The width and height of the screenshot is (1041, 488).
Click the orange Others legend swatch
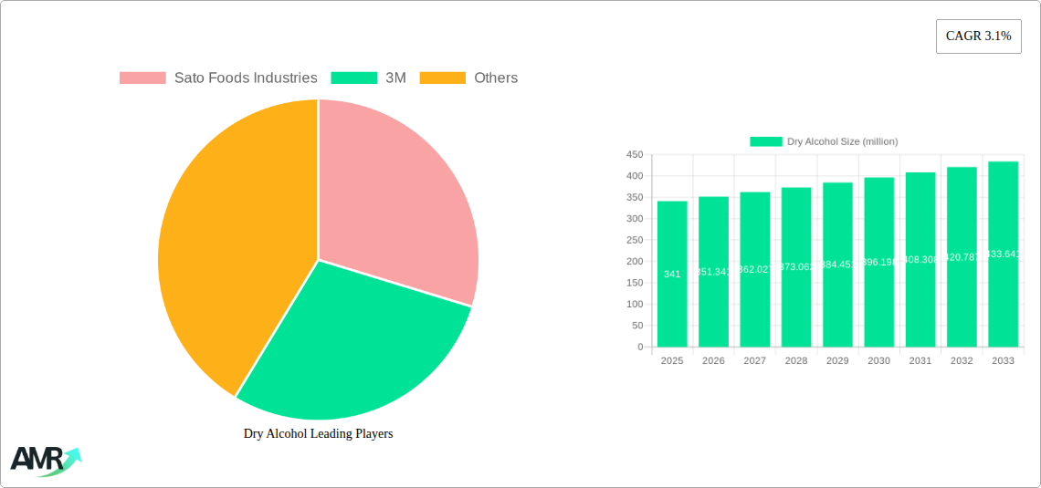click(442, 78)
